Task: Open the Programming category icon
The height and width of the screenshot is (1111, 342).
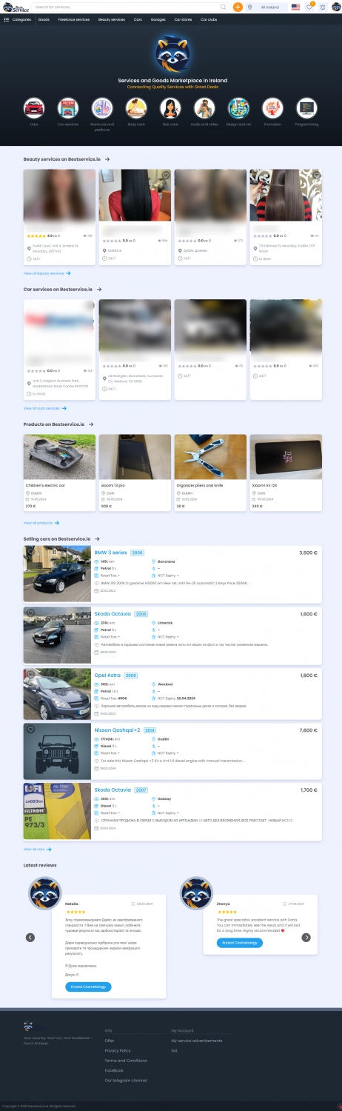Action: (x=306, y=108)
